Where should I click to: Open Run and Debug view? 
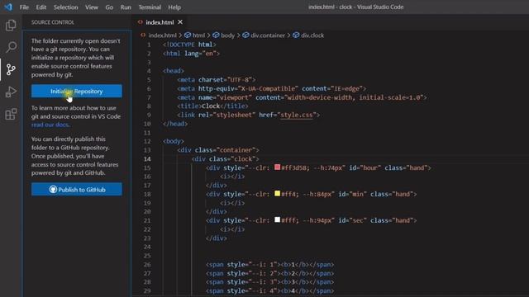[x=11, y=92]
